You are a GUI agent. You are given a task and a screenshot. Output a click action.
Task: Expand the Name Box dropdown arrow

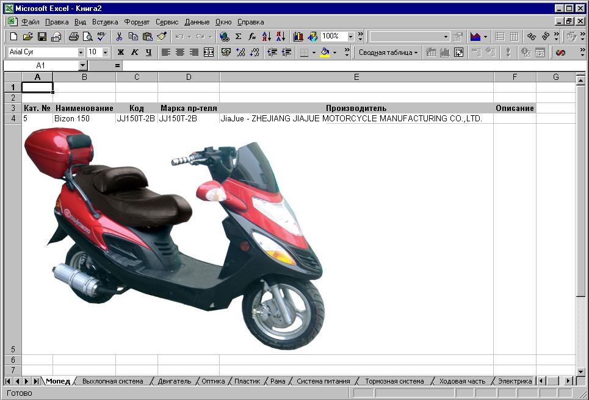click(x=83, y=66)
